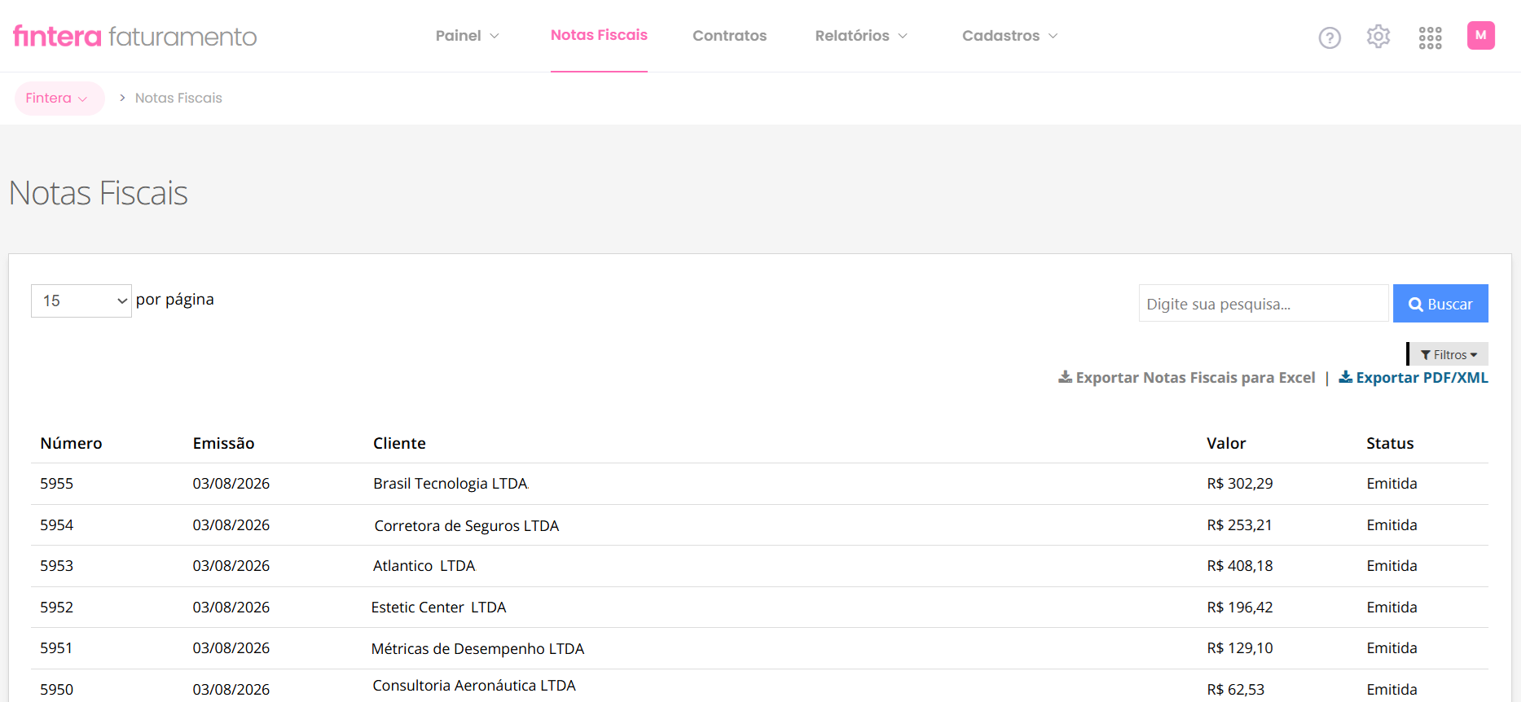1521x702 pixels.
Task: Sort by the Cliente column header
Action: (399, 443)
